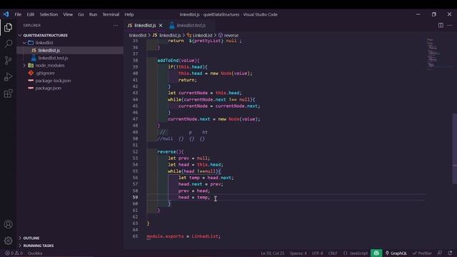Select linkedlist.js in the explorer tree
Image resolution: width=457 pixels, height=257 pixels.
click(x=49, y=50)
